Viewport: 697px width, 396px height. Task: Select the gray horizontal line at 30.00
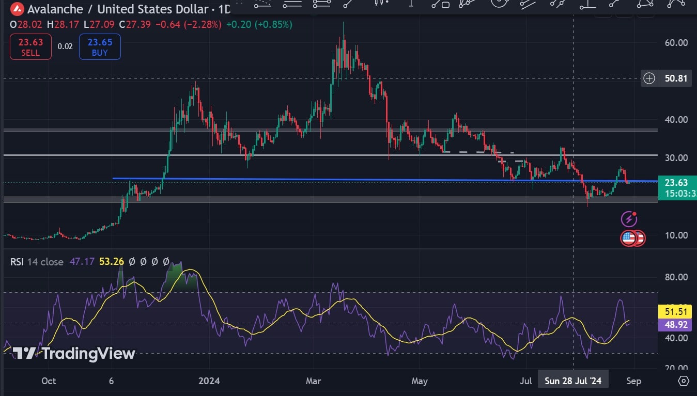click(x=331, y=155)
